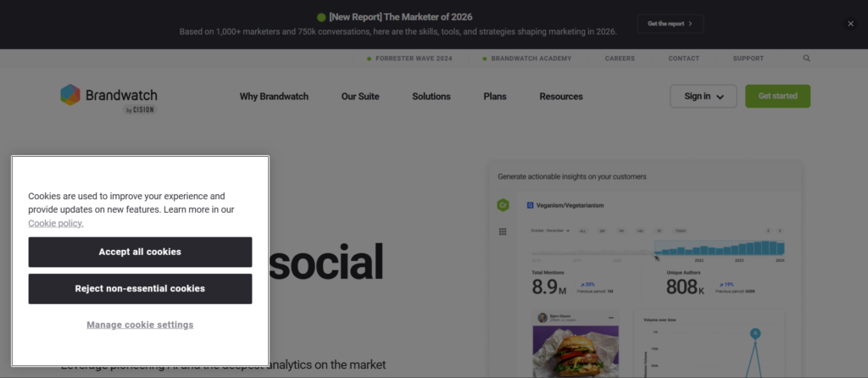Open the Solutions menu
Screen dimensions: 868x378
[431, 97]
